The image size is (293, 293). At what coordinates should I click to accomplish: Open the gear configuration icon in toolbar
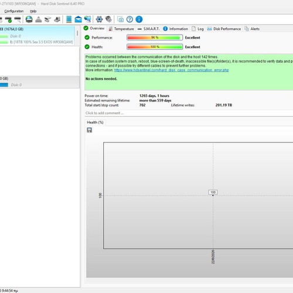pos(99,19)
